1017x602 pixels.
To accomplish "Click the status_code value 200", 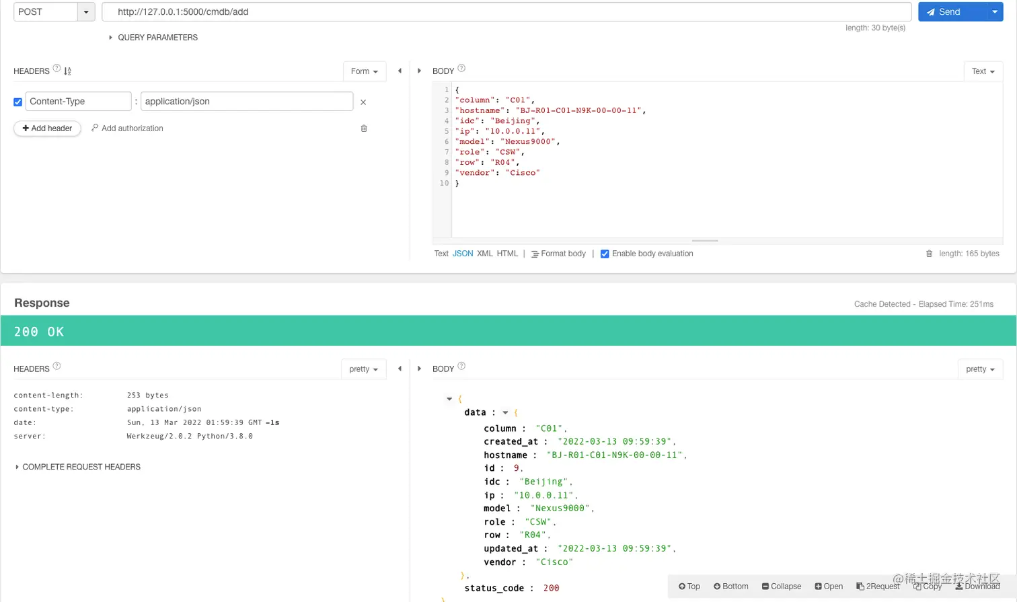I will (x=552, y=589).
